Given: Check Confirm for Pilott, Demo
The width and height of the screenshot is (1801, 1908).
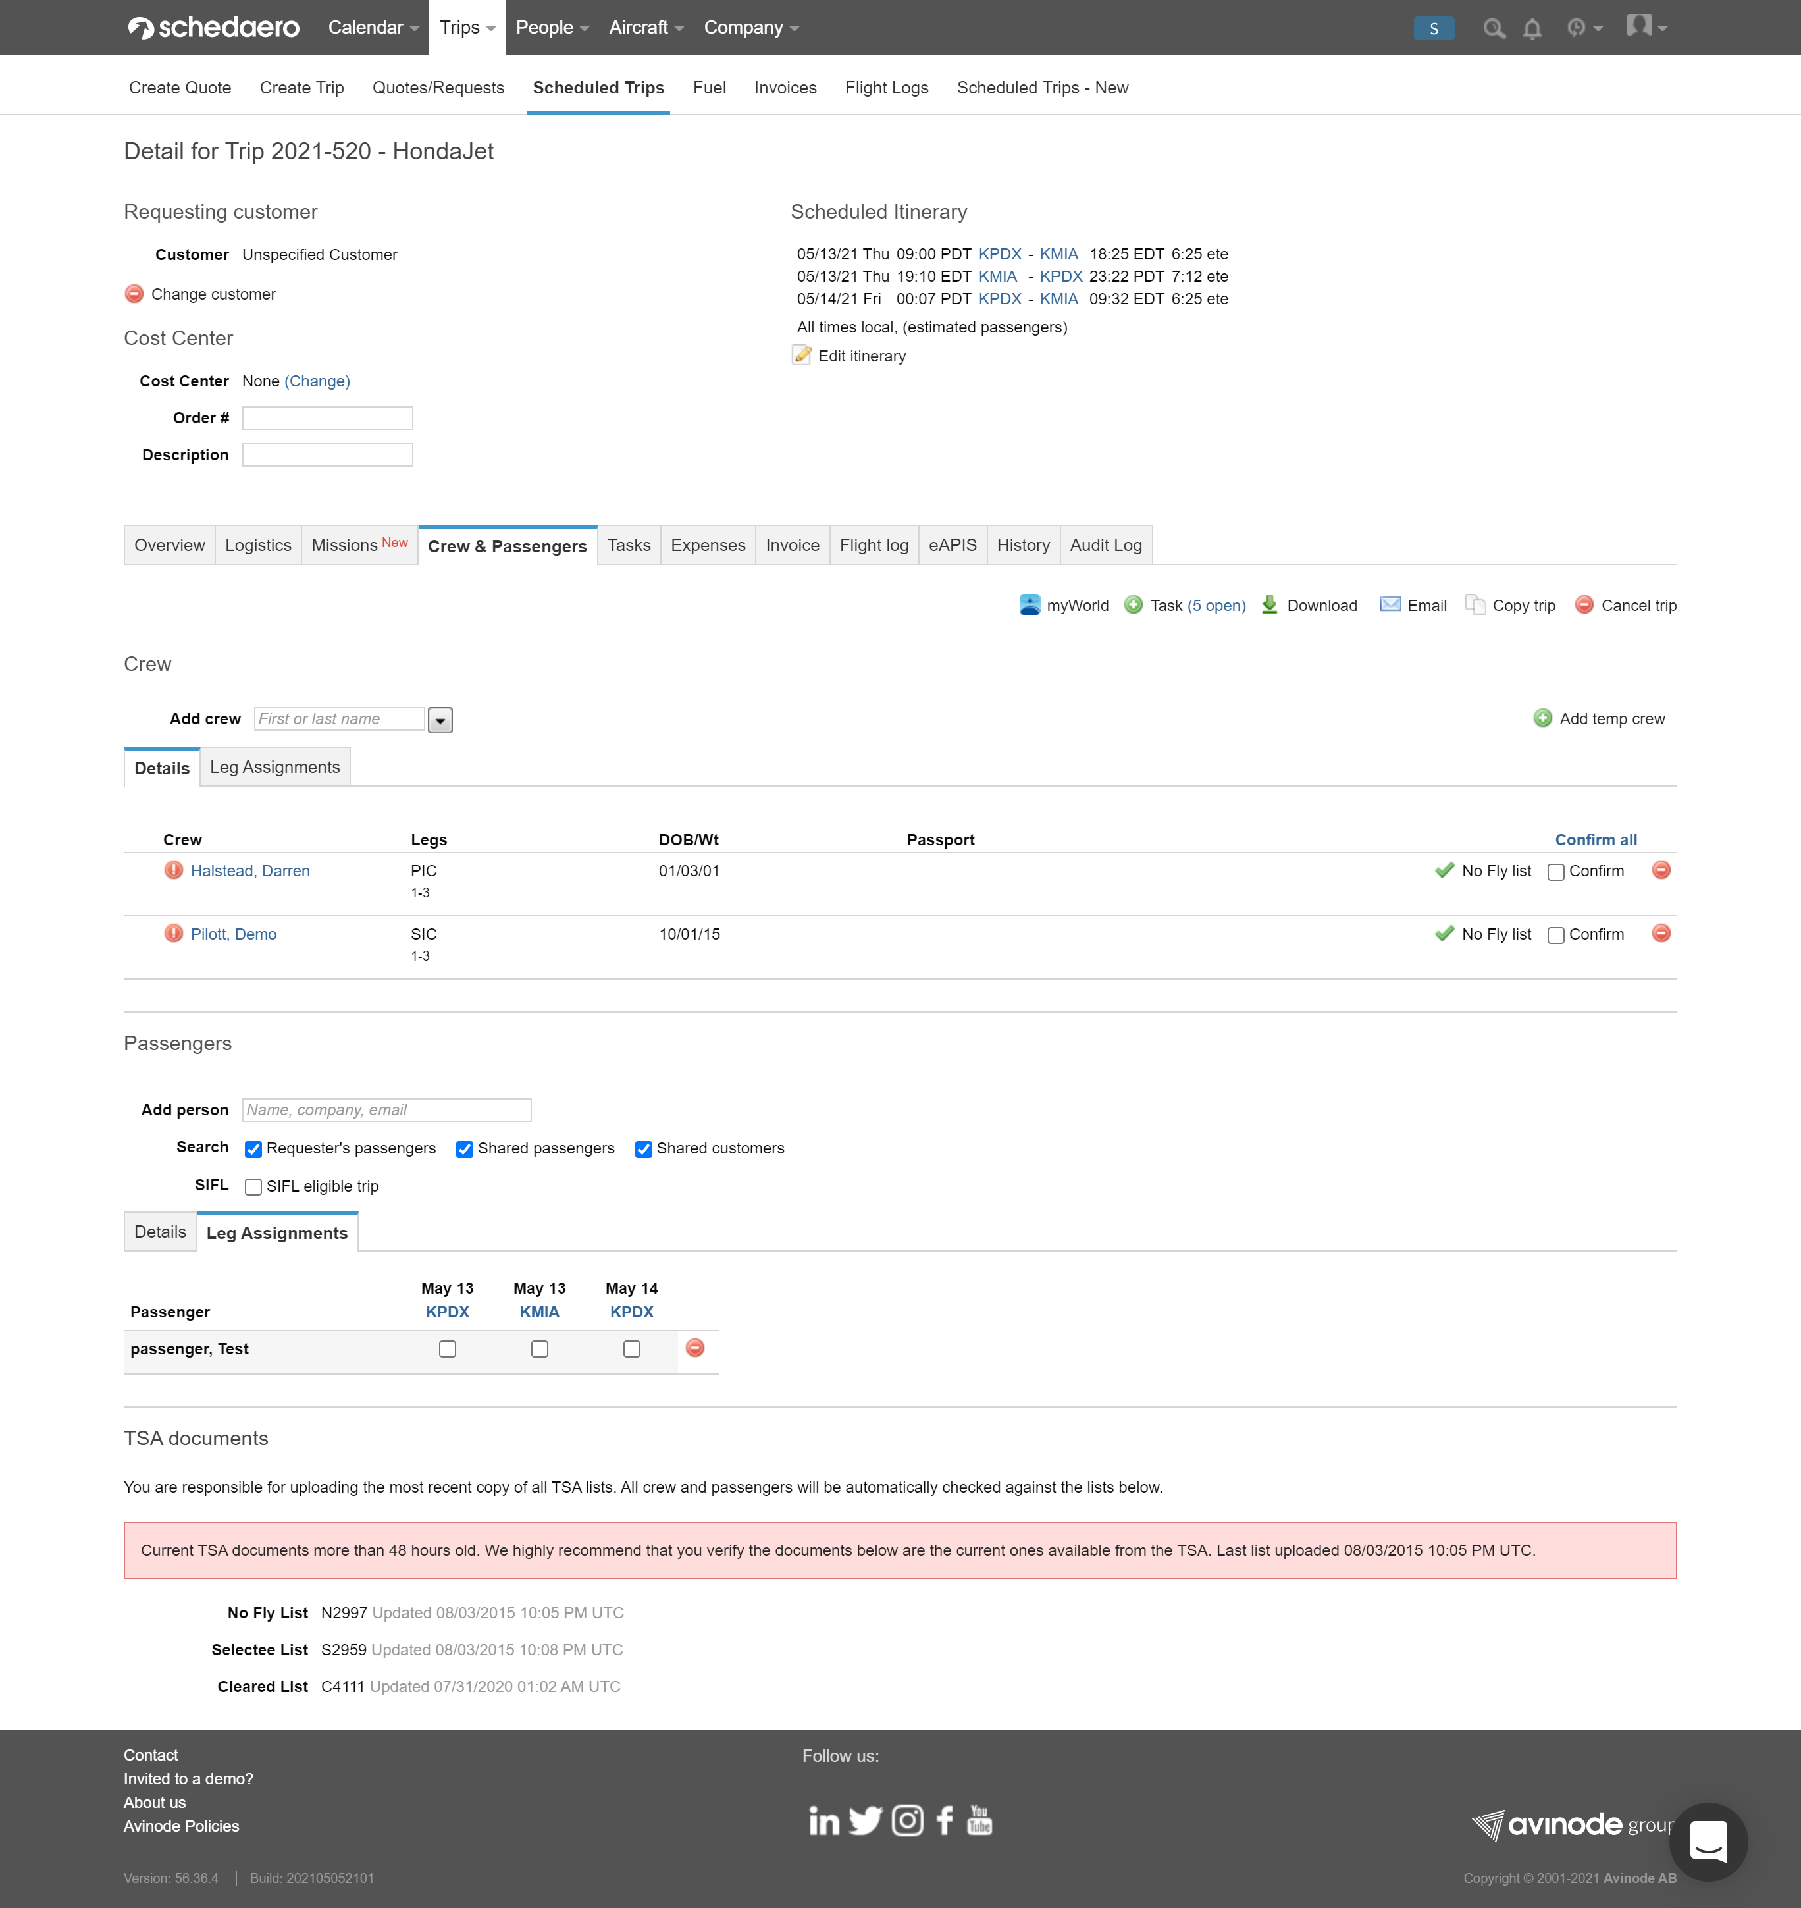Looking at the screenshot, I should (1556, 936).
